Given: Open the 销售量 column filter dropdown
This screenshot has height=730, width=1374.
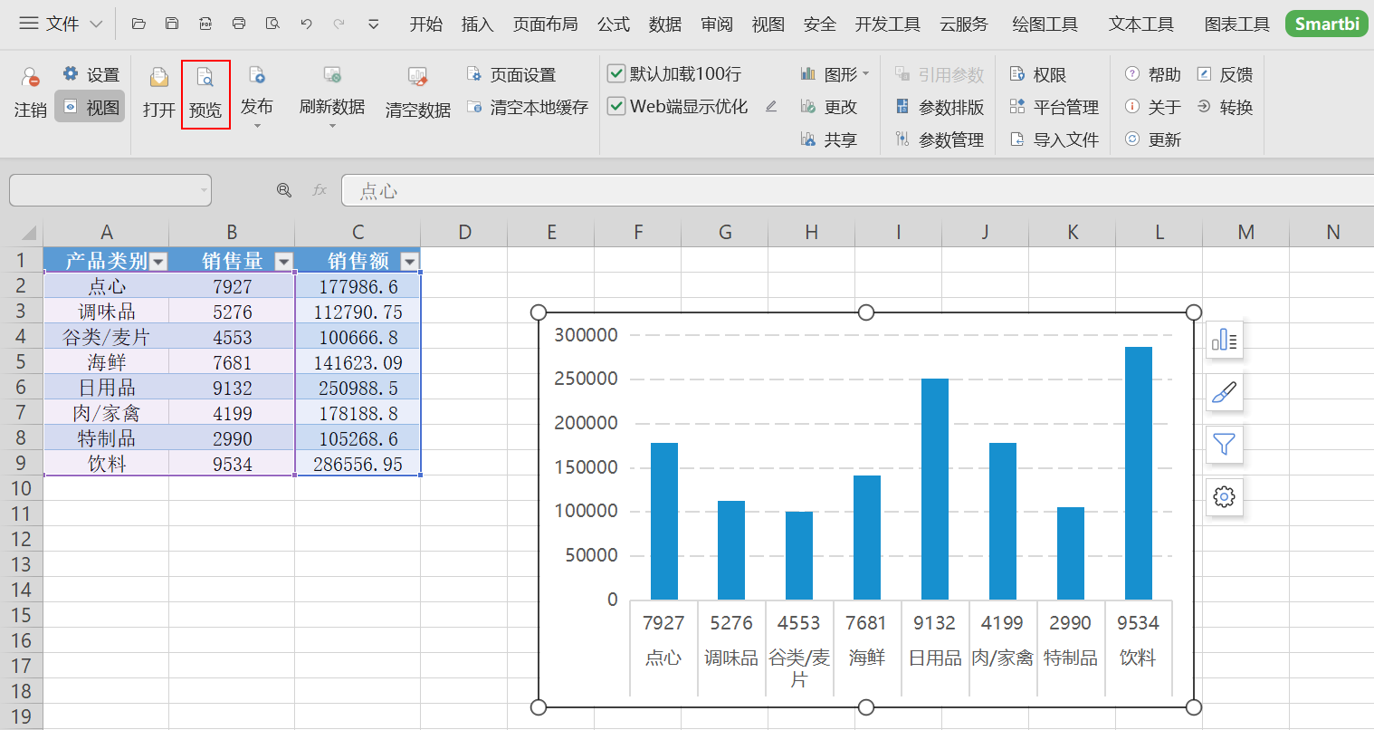Looking at the screenshot, I should pos(284,262).
